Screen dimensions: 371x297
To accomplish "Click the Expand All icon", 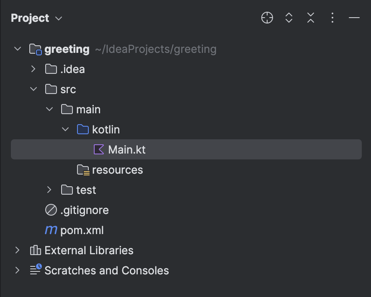I will [x=289, y=18].
